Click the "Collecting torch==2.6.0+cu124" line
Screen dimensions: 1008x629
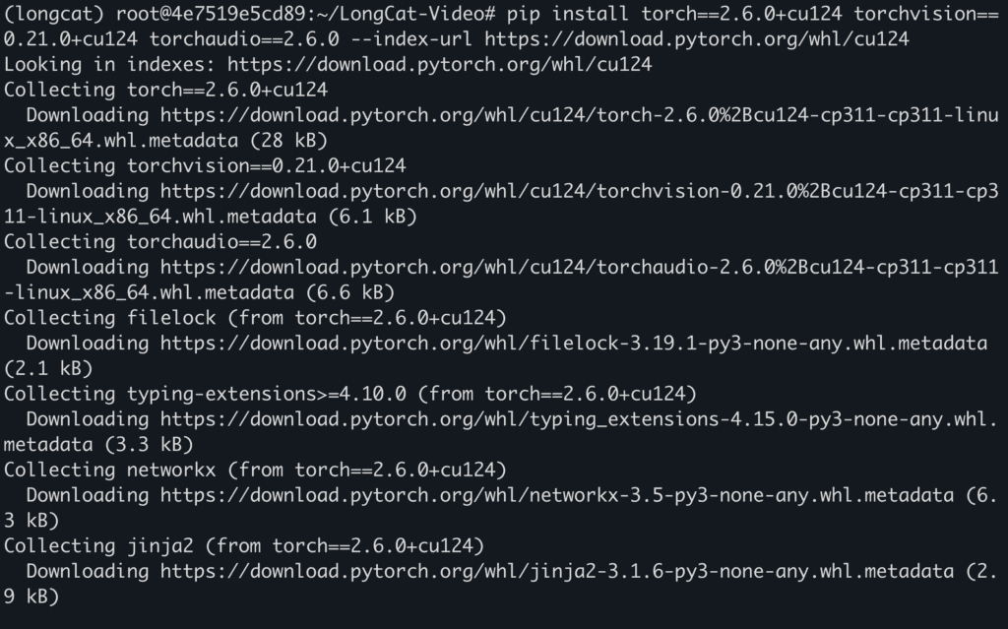coord(166,91)
